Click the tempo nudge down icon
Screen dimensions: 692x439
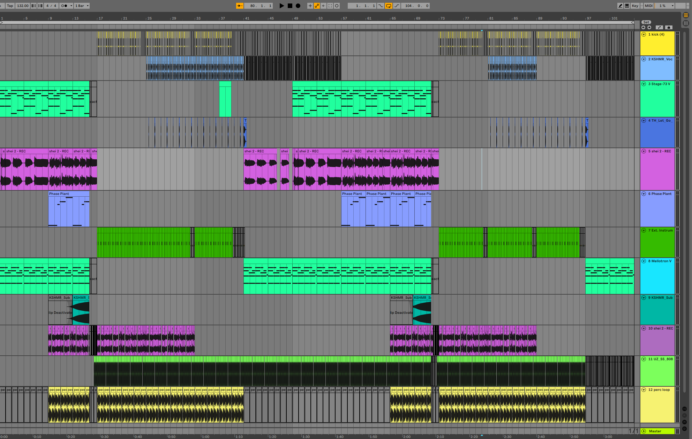(x=33, y=6)
